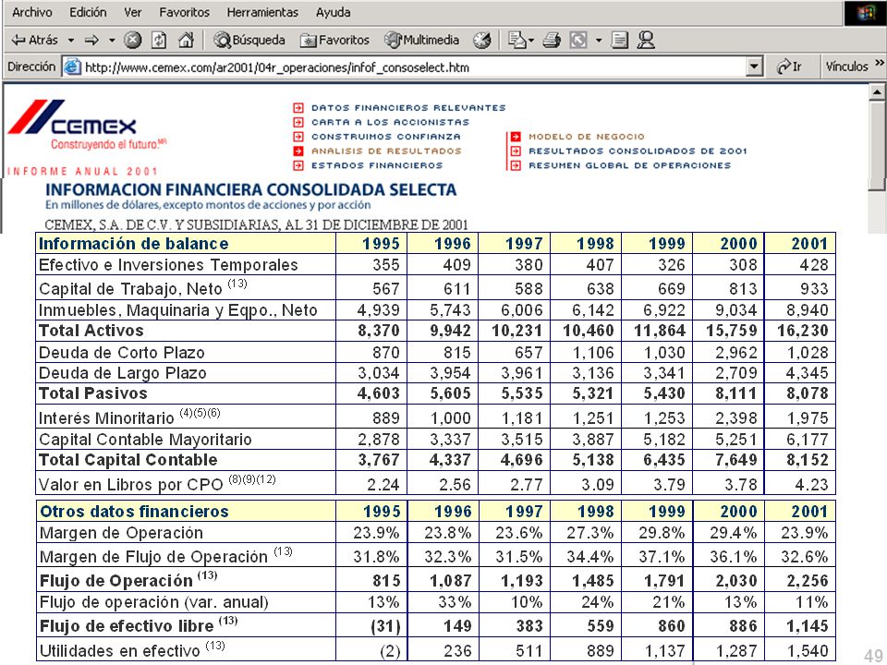This screenshot has height=665, width=887.
Task: Click the Ir go button
Action: (789, 66)
